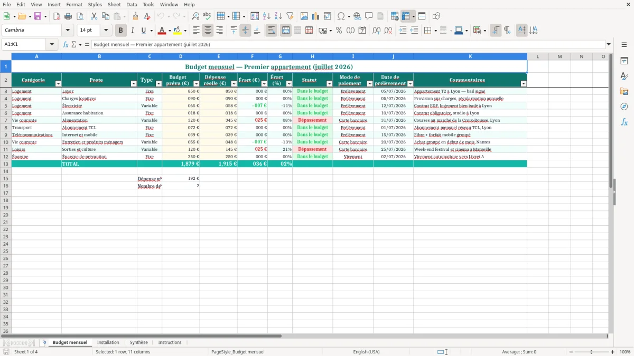Viewport: 634px width, 356px height.
Task: Open Catégorie column filter dropdown
Action: (x=58, y=84)
